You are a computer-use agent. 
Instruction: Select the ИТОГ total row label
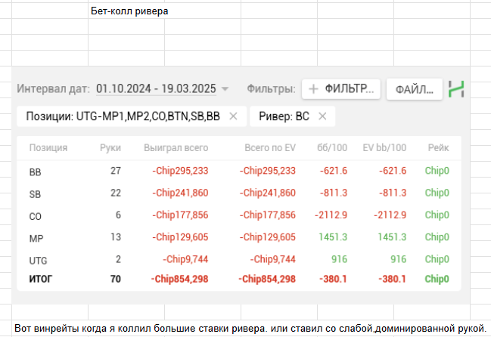point(41,279)
